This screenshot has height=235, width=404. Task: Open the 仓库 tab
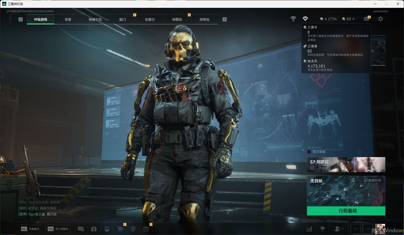68,19
